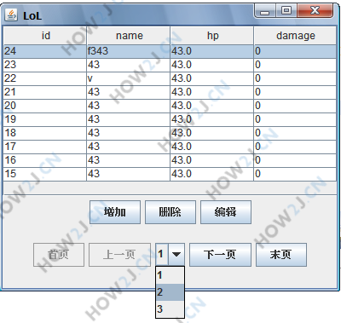Click the damage value of row 22
This screenshot has height=323, width=341.
point(295,78)
